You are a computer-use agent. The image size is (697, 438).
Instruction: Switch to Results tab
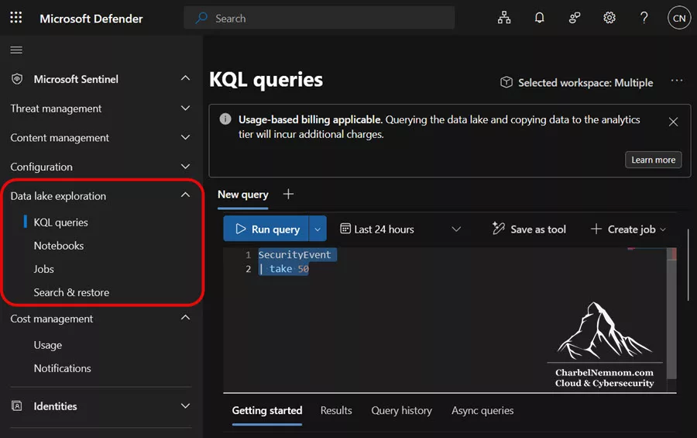coord(336,410)
